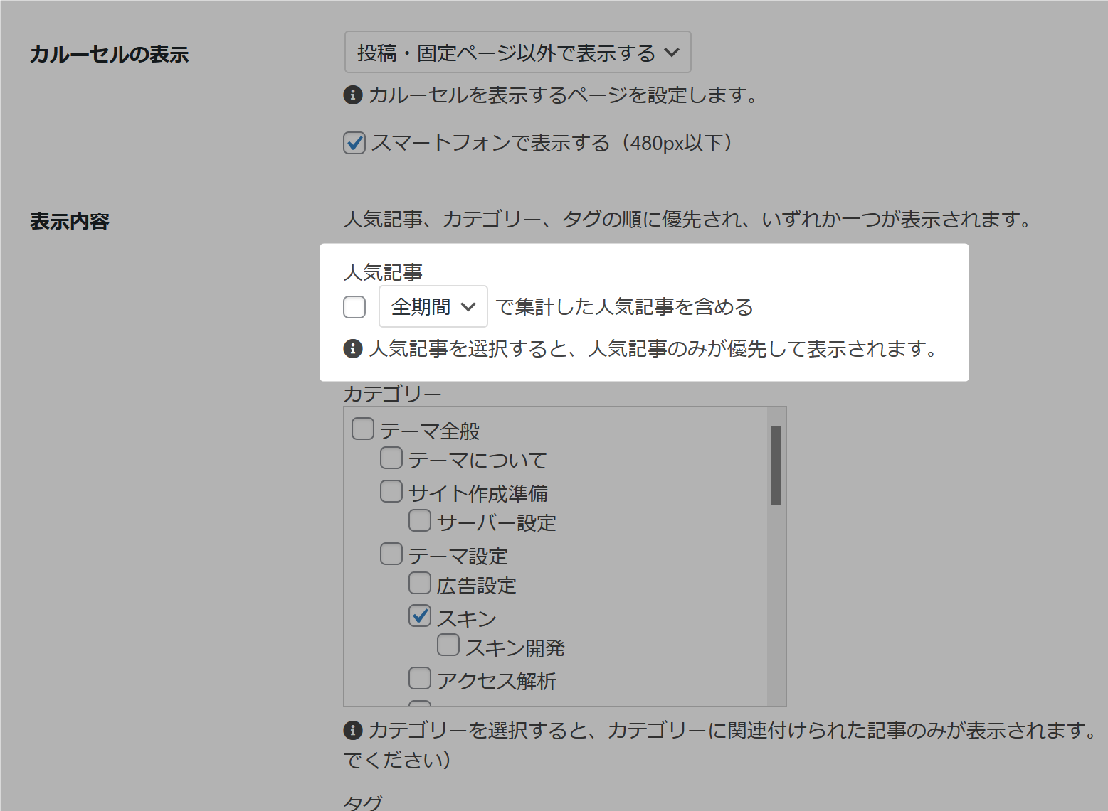Screen dimensions: 1108x811
Task: Toggle スマートフォンで表示する checkbox
Action: pos(354,143)
